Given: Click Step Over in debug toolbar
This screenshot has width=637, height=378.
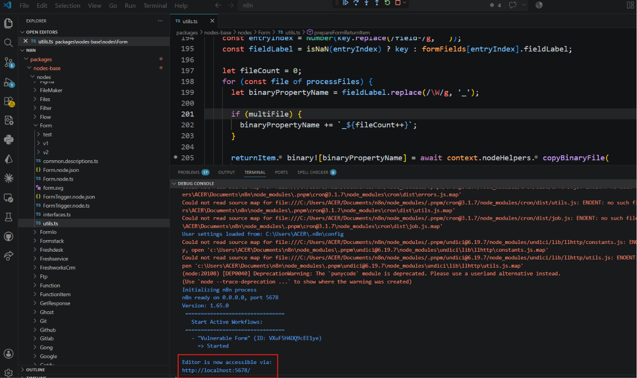Looking at the screenshot, I should pyautogui.click(x=356, y=3).
